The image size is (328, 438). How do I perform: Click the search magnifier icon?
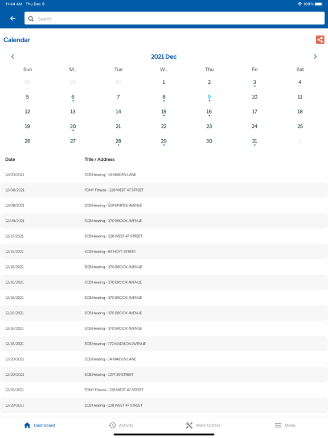point(31,19)
